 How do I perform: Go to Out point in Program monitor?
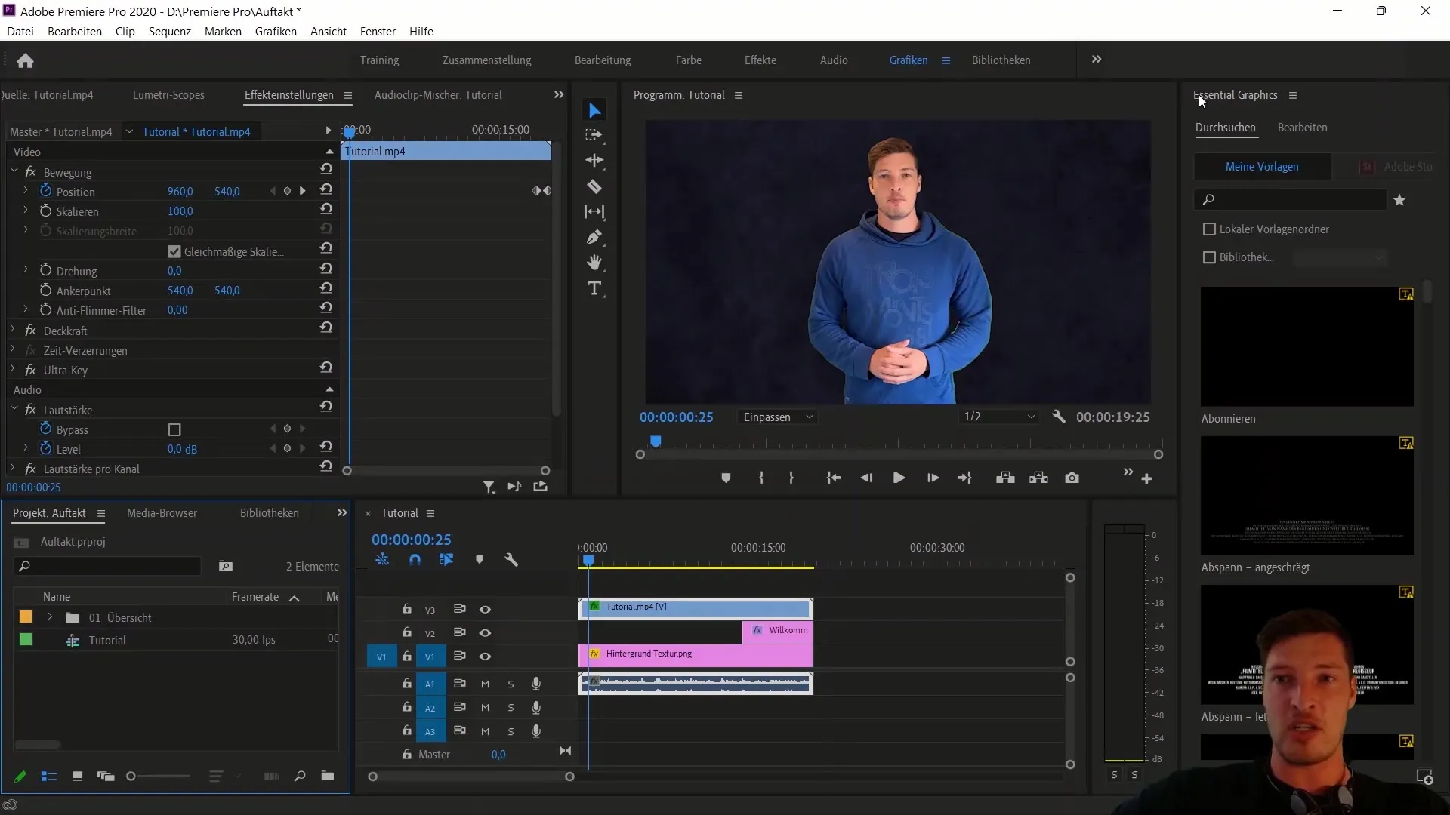964,478
